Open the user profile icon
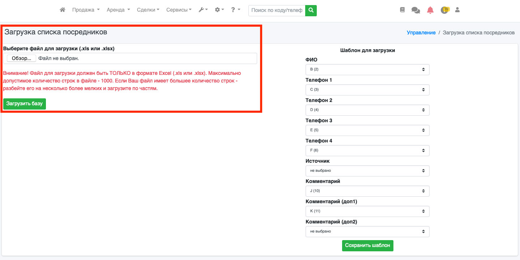 (457, 10)
